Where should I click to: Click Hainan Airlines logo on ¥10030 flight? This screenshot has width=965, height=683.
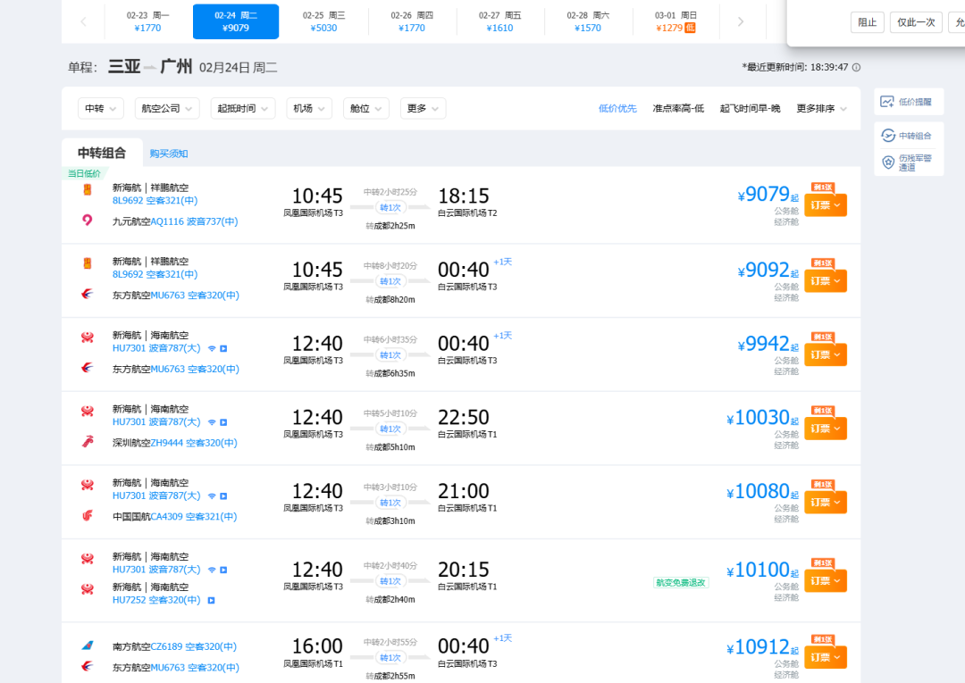click(88, 411)
